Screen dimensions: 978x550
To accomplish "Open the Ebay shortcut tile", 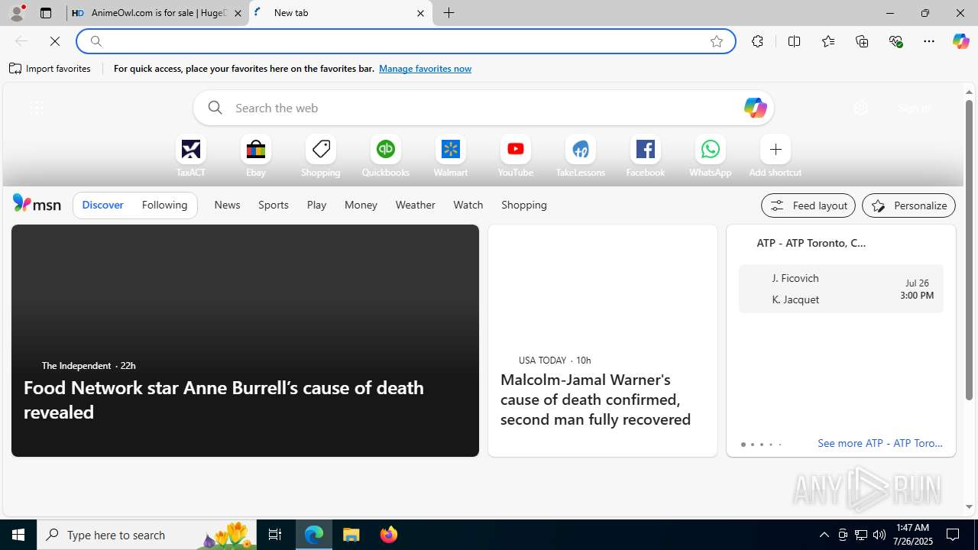I will tap(256, 157).
